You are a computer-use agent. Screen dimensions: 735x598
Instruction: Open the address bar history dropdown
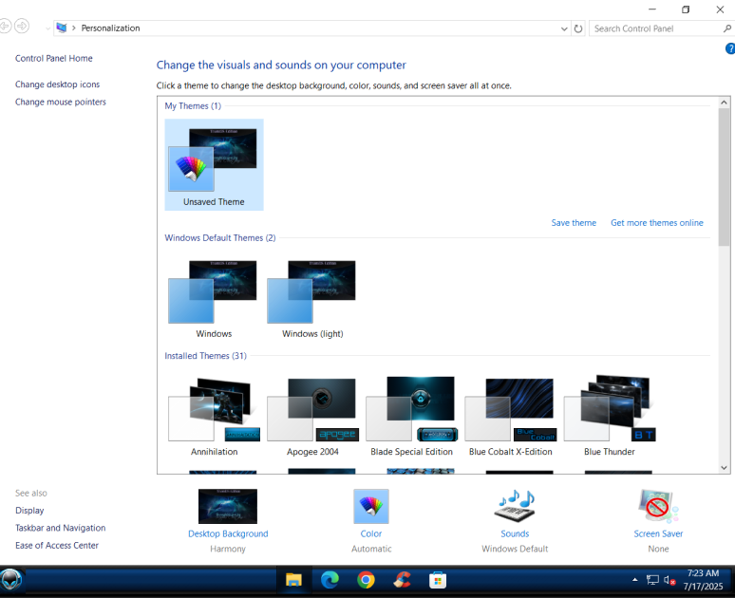(564, 28)
